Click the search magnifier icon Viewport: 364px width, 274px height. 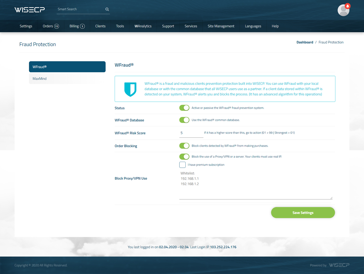[x=107, y=9]
